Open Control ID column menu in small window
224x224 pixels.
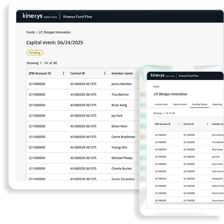pos(207,124)
